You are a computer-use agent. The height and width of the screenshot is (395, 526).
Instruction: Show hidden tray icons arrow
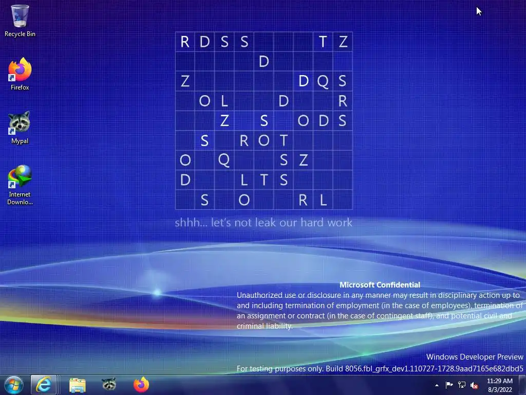tap(437, 385)
